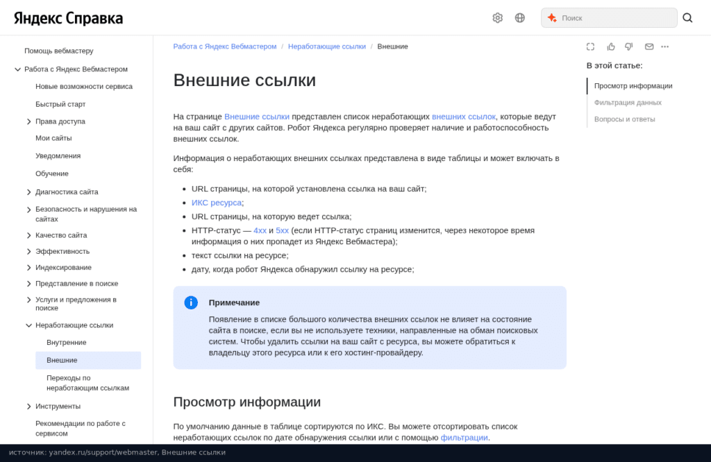The height and width of the screenshot is (462, 711).
Task: Expand the Инструменты section
Action: 29,407
